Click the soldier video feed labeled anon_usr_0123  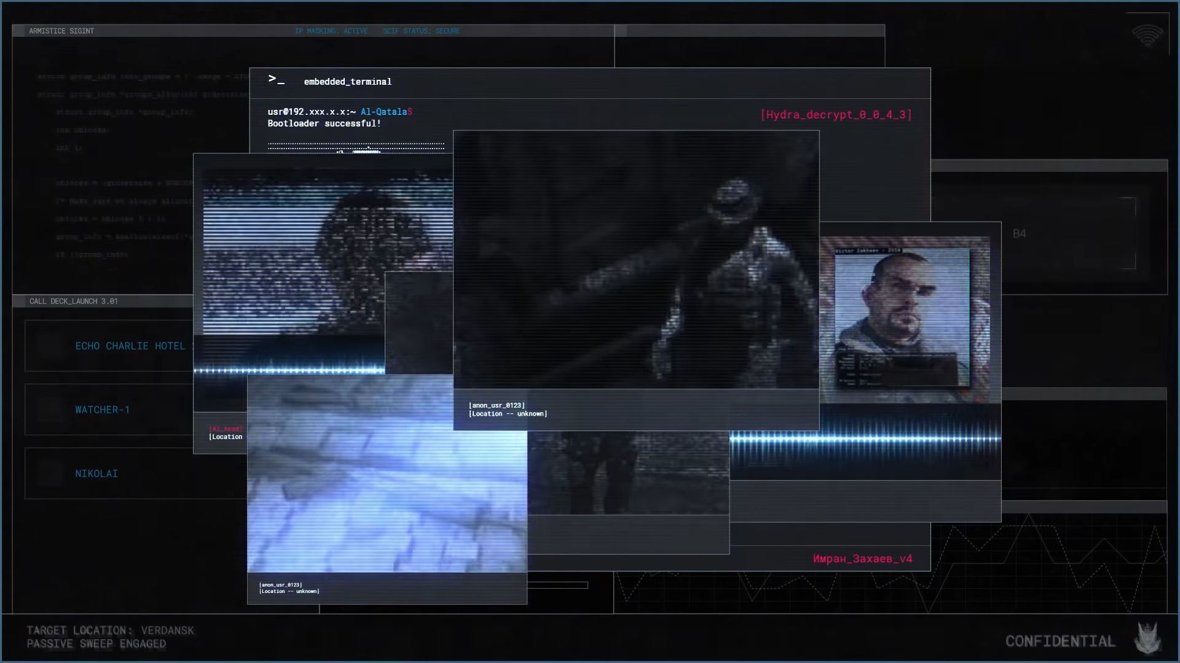tap(635, 259)
